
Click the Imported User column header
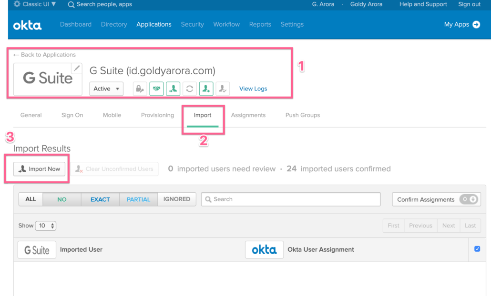pos(81,249)
